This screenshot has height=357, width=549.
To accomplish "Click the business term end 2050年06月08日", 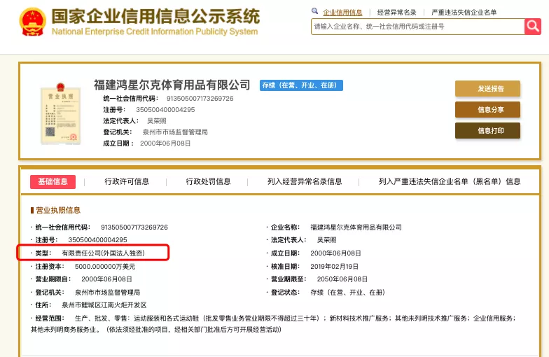I will tap(342, 279).
